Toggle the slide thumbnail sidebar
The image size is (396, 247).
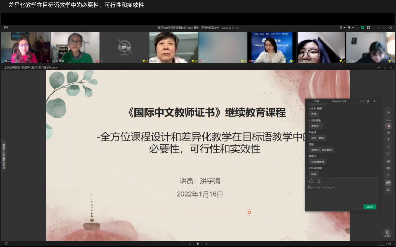click(6, 243)
